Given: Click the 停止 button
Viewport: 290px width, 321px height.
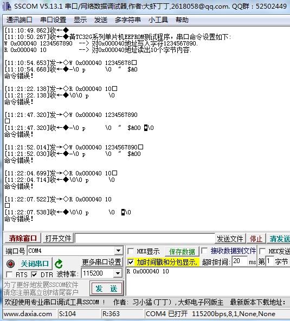Looking at the screenshot, I should point(256,239).
